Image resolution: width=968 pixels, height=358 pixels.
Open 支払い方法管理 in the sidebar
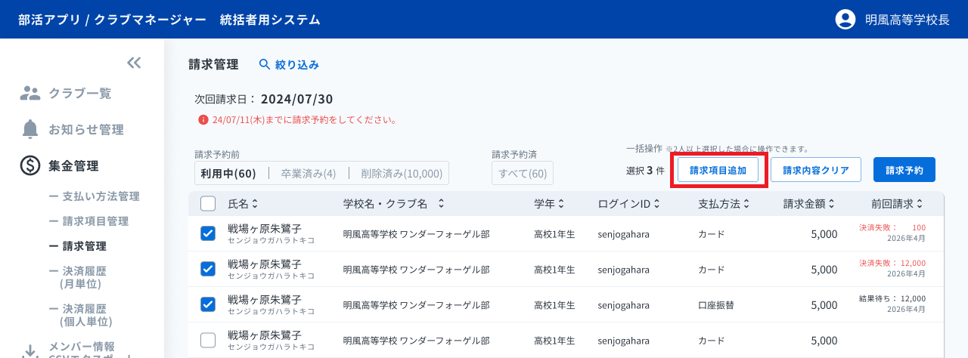pyautogui.click(x=94, y=196)
